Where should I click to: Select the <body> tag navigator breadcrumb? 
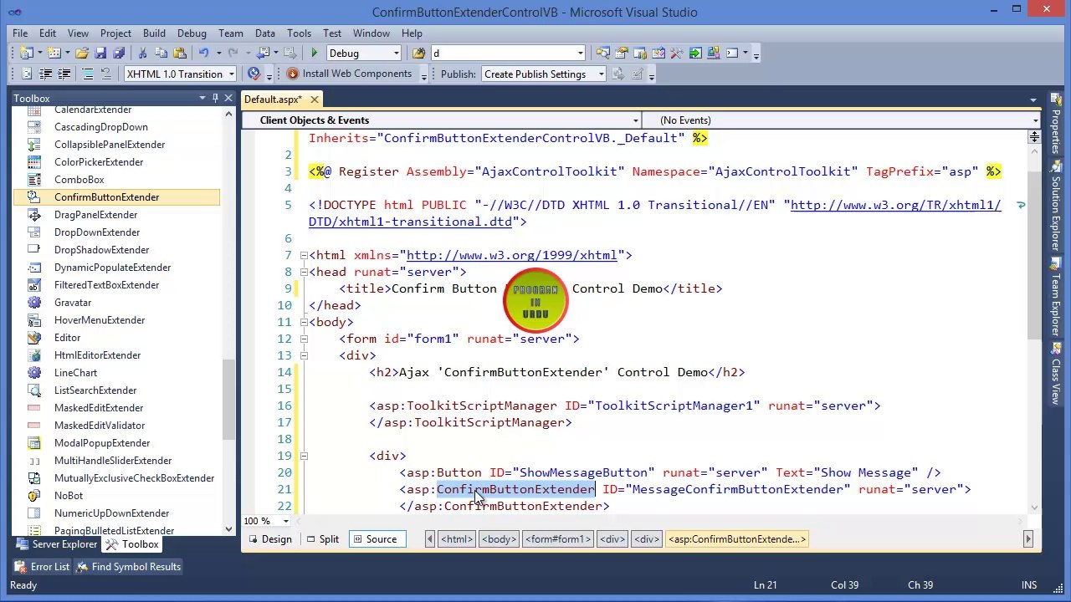[499, 539]
